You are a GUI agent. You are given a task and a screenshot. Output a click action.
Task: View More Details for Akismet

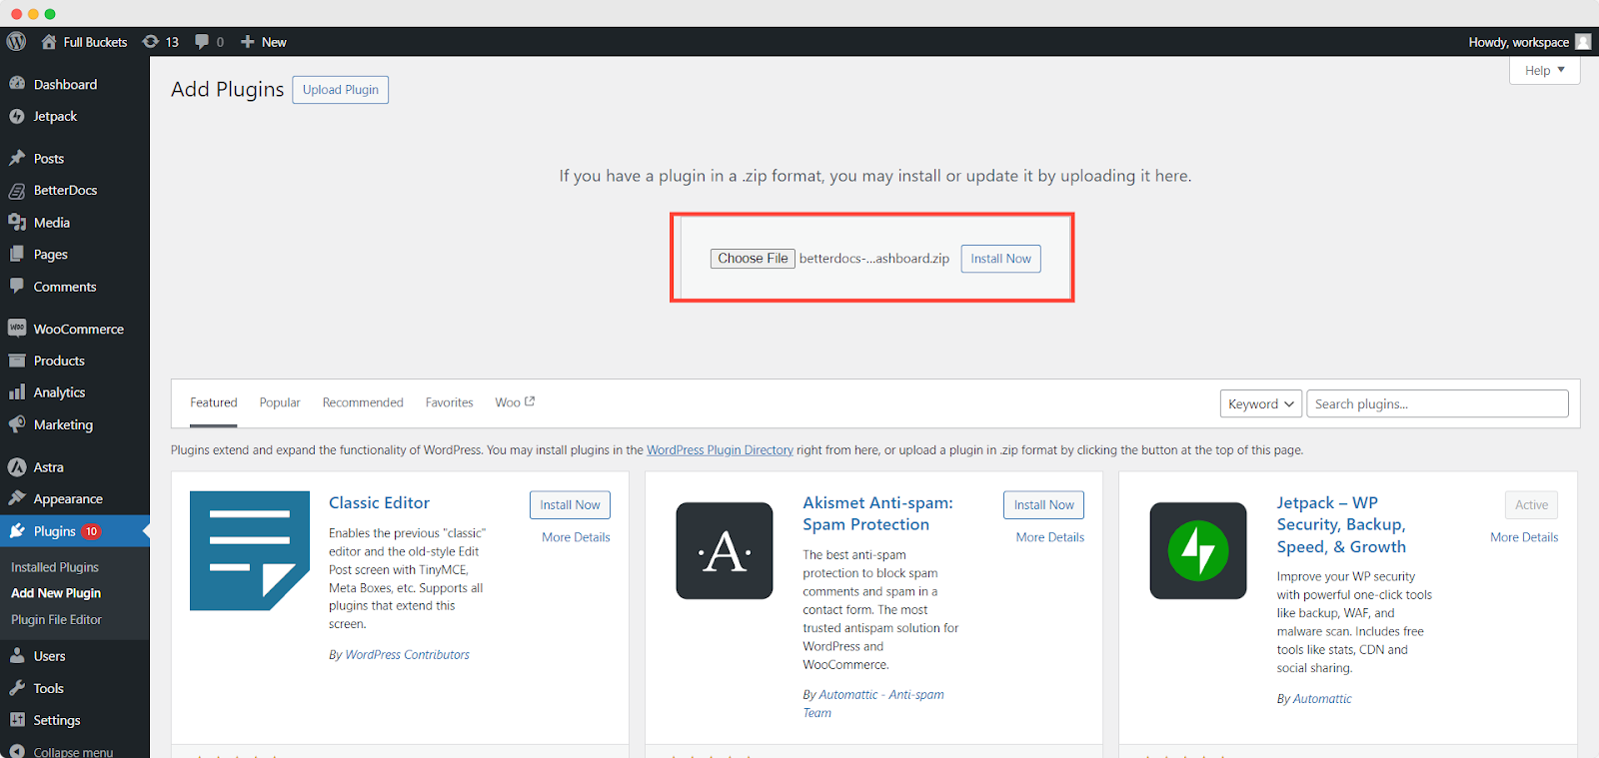1050,537
